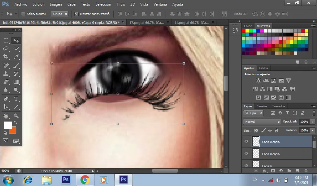Viewport: 317px width, 186px height.
Task: Toggle lock position
Action: pyautogui.click(x=270, y=131)
